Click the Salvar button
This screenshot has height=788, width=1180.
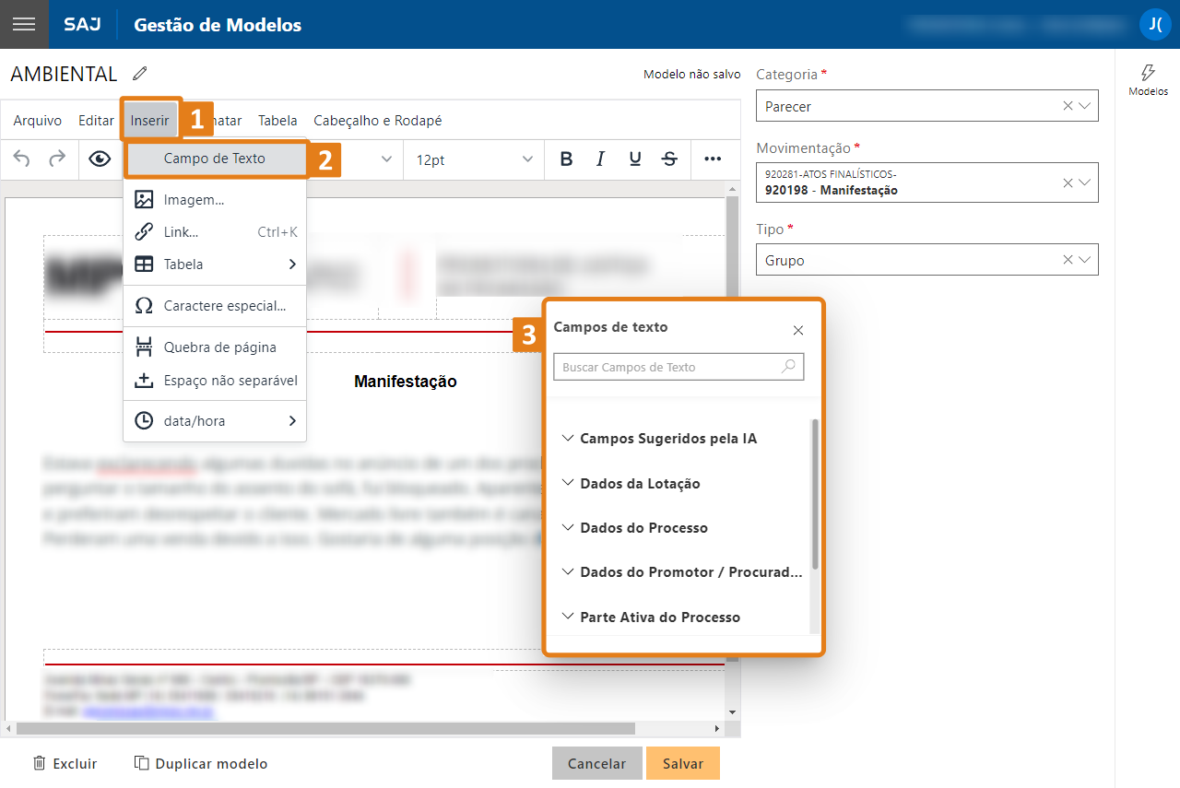click(682, 763)
